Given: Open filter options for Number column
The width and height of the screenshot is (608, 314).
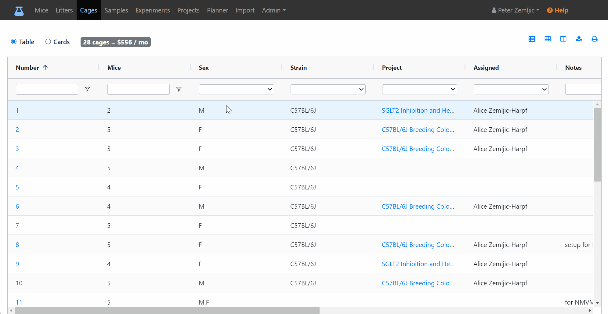Looking at the screenshot, I should coord(87,89).
